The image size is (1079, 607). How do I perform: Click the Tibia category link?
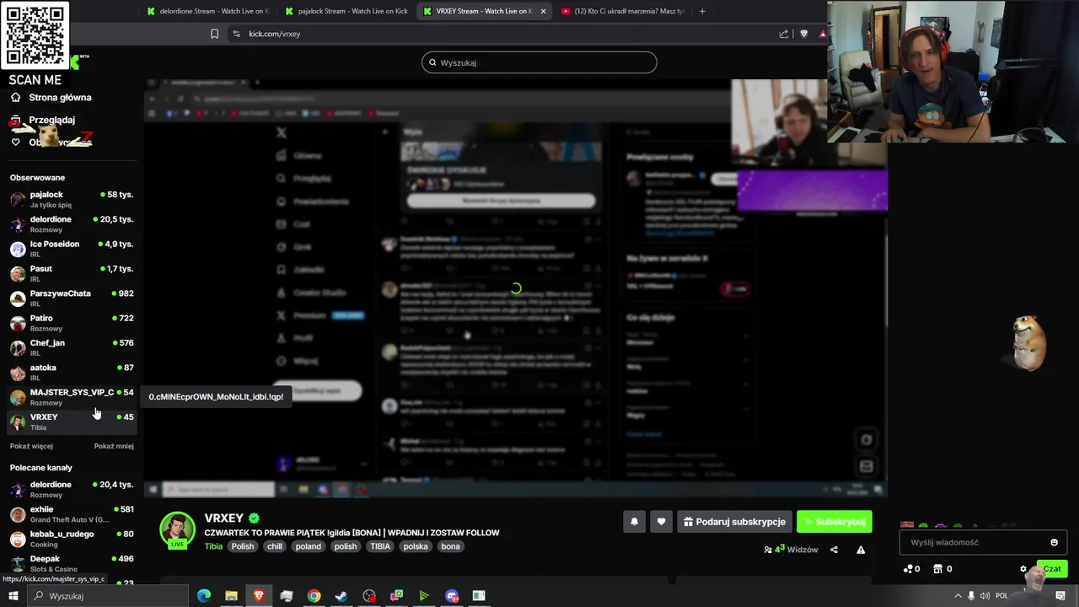coord(213,546)
